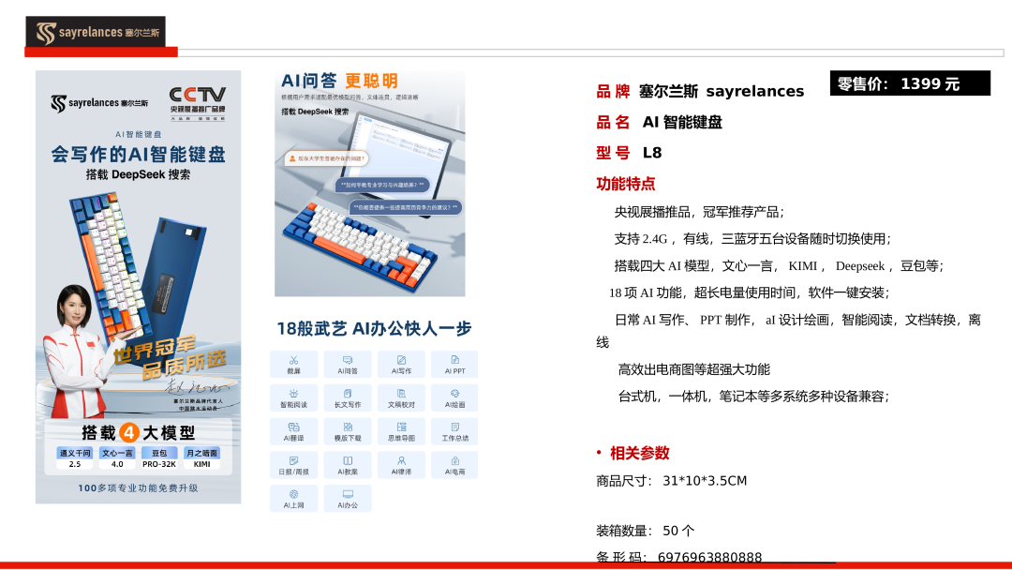Open the AI教案 book icon tile
Image resolution: width=1012 pixels, height=570 pixels.
coord(348,465)
